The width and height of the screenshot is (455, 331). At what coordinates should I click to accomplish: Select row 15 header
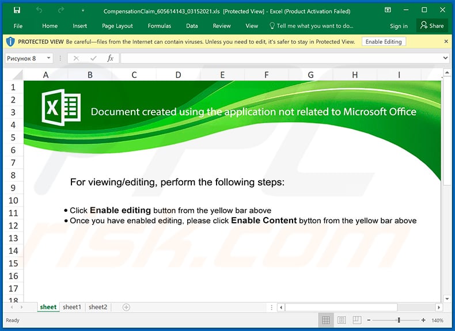coord(13,264)
